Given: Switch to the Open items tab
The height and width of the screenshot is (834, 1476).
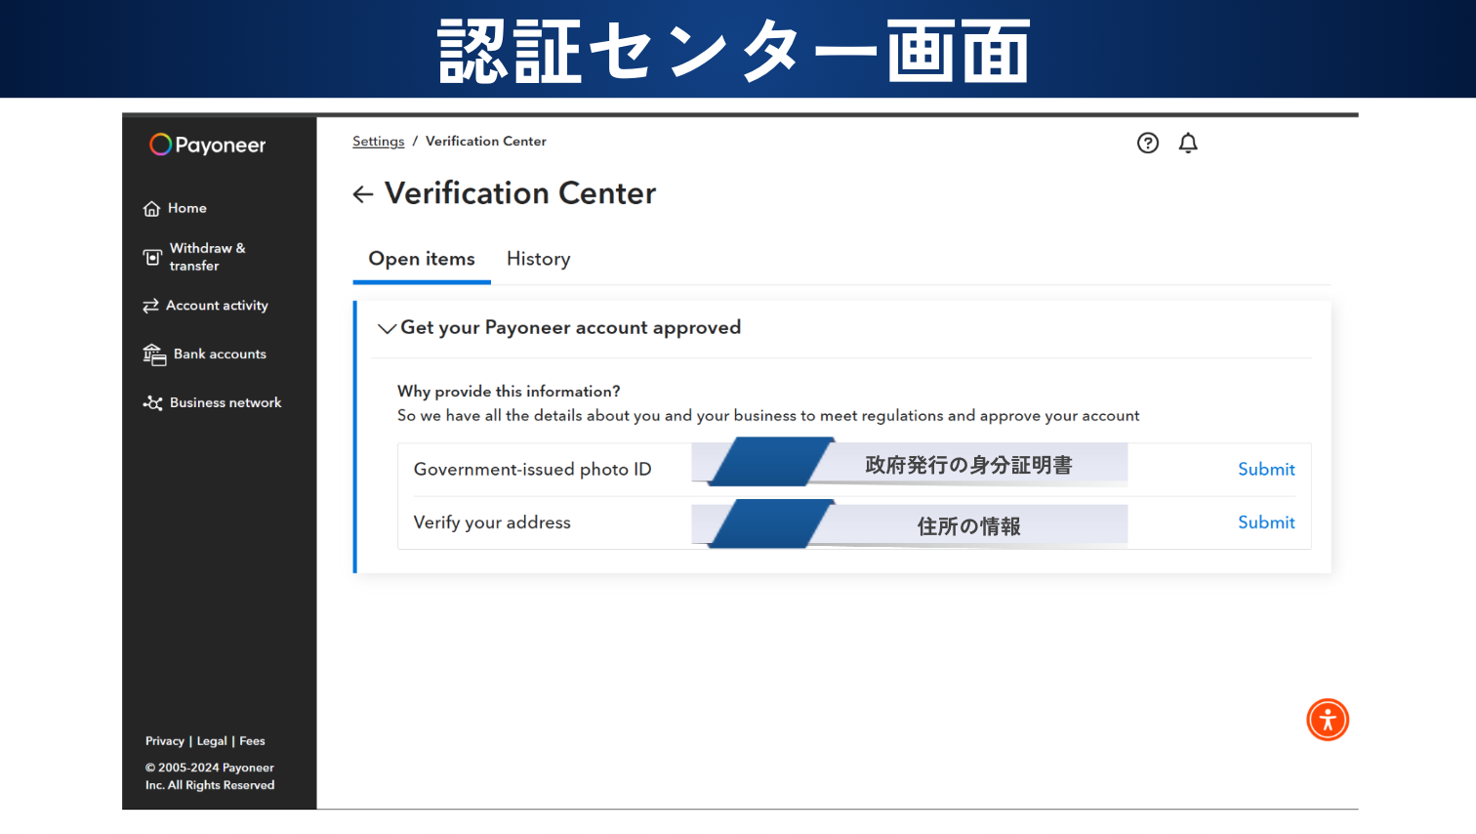Looking at the screenshot, I should click(x=422, y=259).
